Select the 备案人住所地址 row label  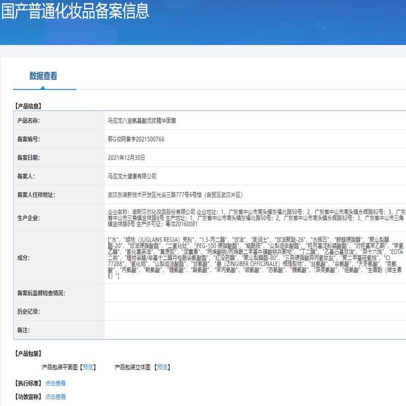click(36, 195)
